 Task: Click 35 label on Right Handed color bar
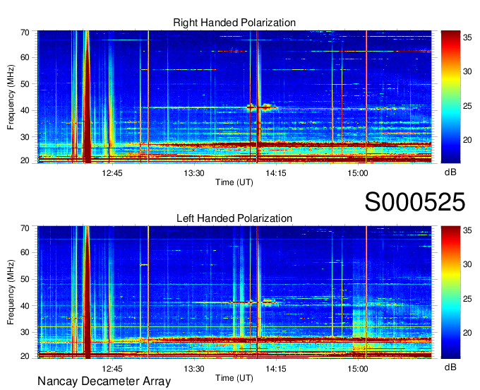467,37
